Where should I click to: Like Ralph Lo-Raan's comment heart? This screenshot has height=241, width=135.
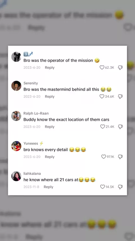(102, 126)
